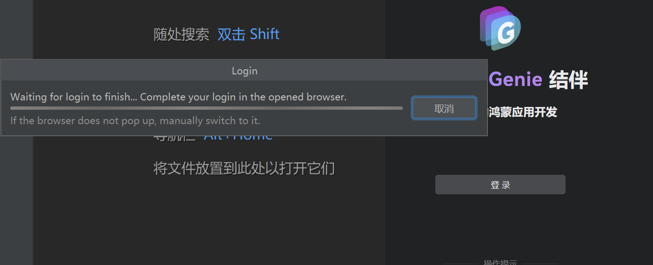
Task: Click the 结伴 heading text
Action: 568,80
